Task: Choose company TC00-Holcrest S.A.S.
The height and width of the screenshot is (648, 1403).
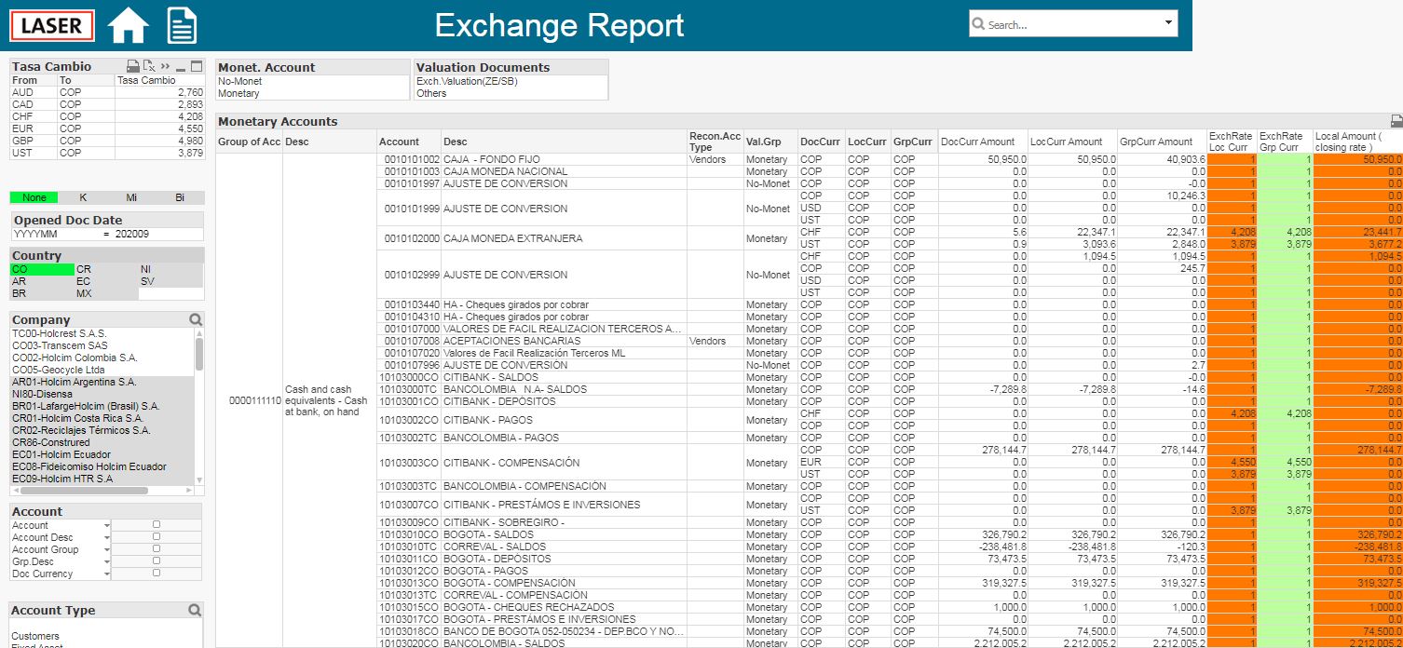Action: point(102,333)
